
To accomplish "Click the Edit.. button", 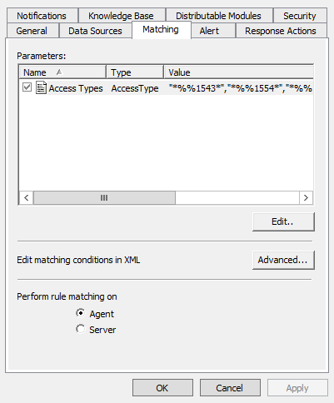I will coord(283,221).
